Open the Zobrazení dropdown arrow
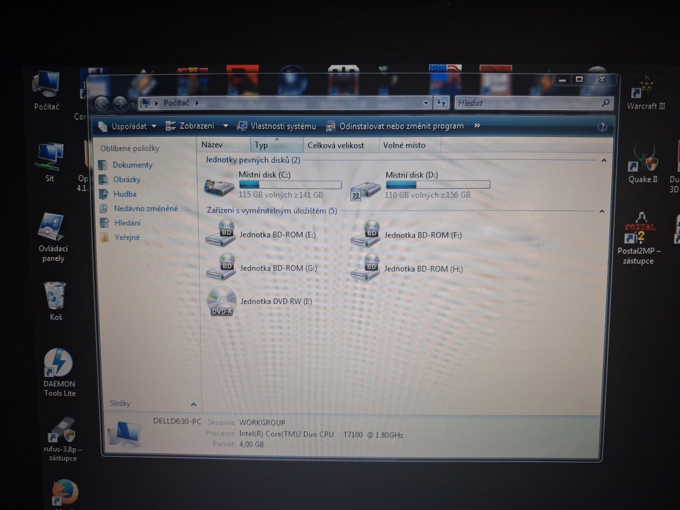The image size is (680, 510). pos(226,126)
